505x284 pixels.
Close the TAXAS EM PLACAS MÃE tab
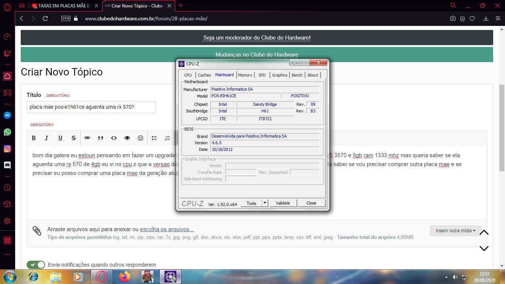pyautogui.click(x=97, y=6)
